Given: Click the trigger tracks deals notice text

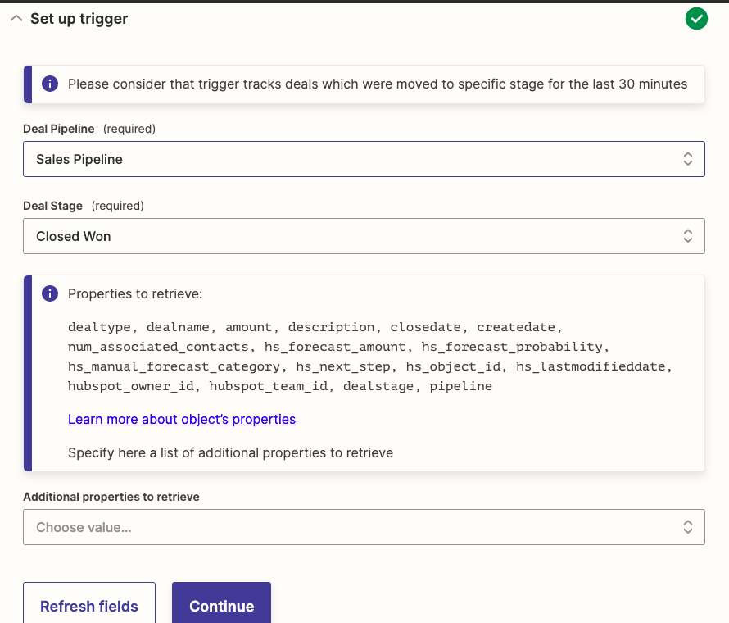Looking at the screenshot, I should coord(378,84).
